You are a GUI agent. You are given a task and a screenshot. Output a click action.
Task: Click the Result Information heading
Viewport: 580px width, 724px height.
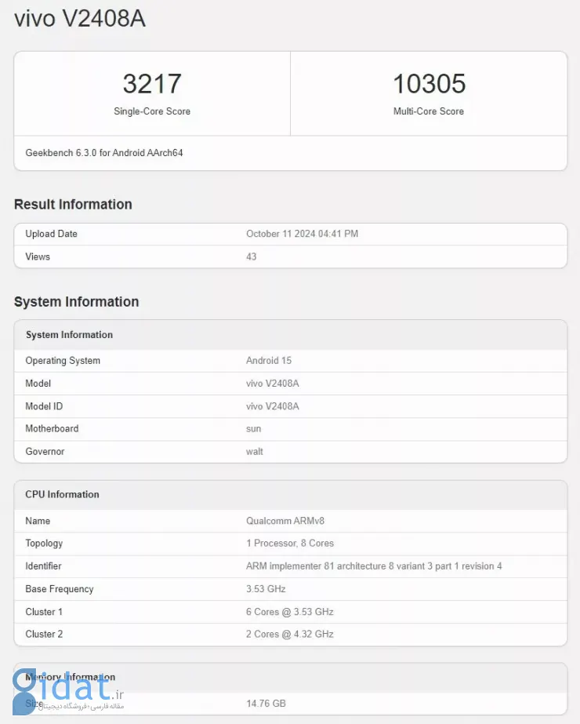[x=73, y=204]
